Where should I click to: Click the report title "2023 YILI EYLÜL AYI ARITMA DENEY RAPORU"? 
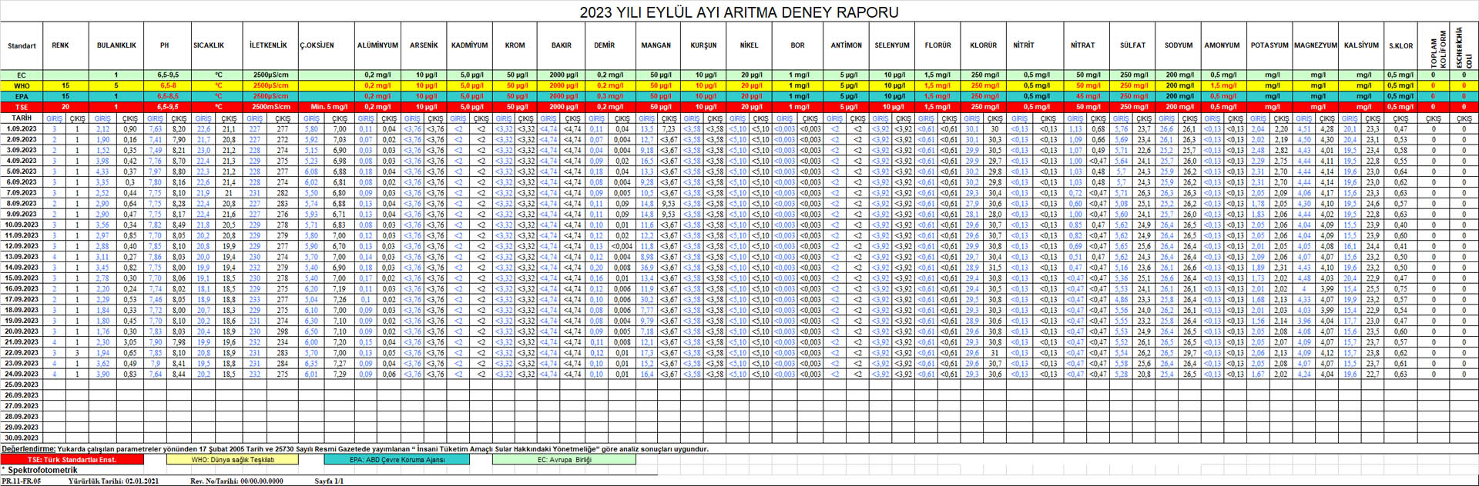coord(739,12)
